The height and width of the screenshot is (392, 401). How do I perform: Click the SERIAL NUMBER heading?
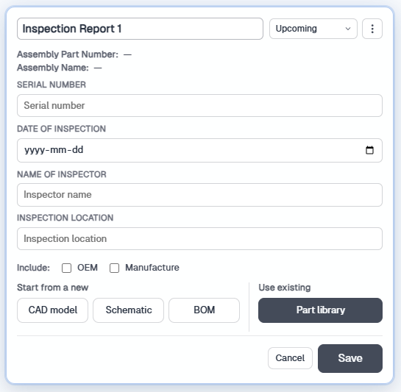tap(52, 85)
